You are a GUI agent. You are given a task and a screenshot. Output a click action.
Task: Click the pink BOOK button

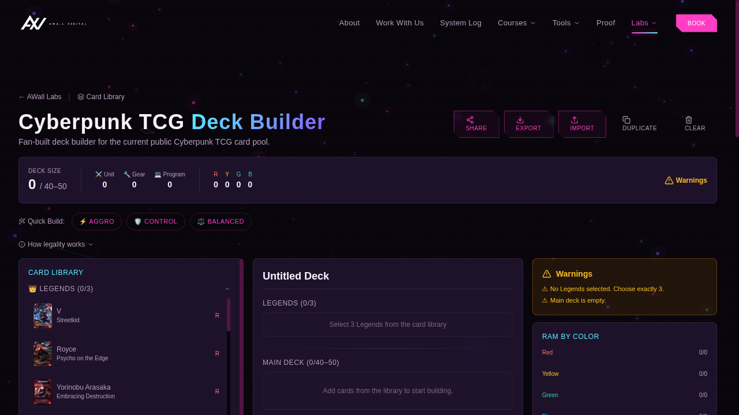[696, 23]
